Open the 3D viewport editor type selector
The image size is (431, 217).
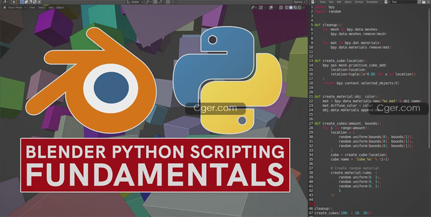(5, 2)
